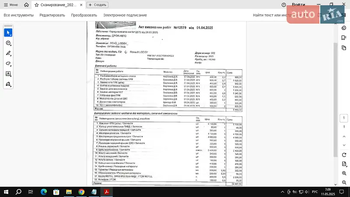The image size is (350, 197).
Task: Switch to the Сканирование_202... document tab
Action: click(x=59, y=5)
